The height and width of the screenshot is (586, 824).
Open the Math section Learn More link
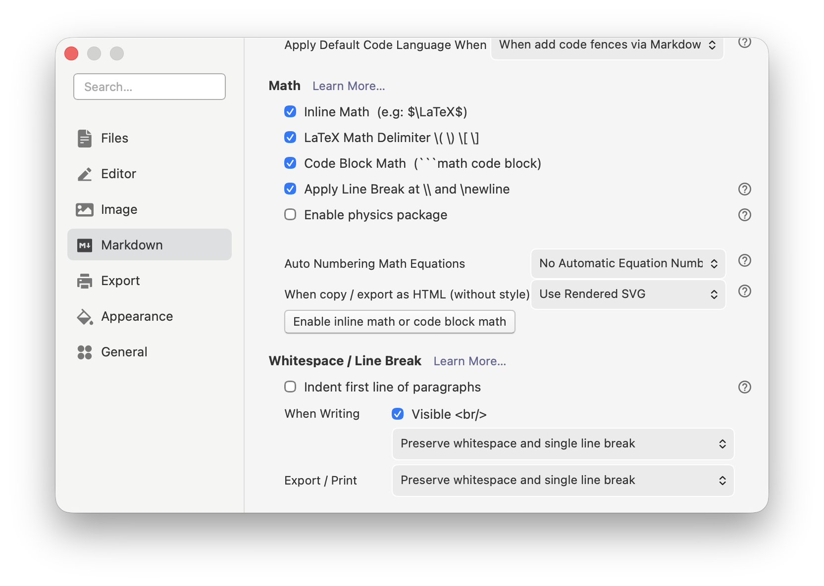pyautogui.click(x=349, y=86)
